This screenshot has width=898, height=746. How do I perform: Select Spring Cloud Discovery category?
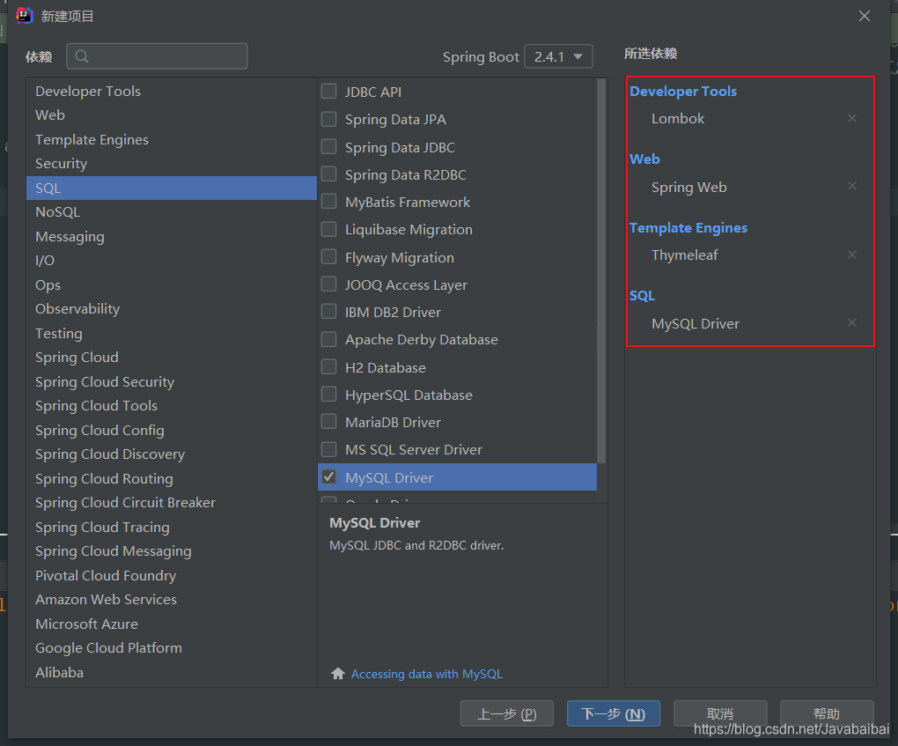point(172,454)
